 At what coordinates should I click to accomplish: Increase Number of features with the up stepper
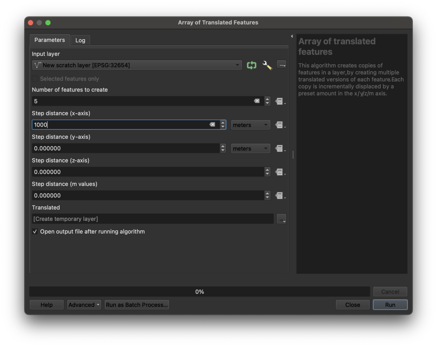tap(267, 99)
